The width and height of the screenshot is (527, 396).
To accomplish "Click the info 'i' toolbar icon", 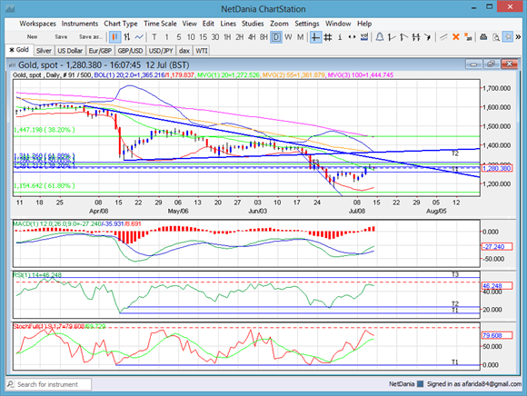I will coord(340,37).
